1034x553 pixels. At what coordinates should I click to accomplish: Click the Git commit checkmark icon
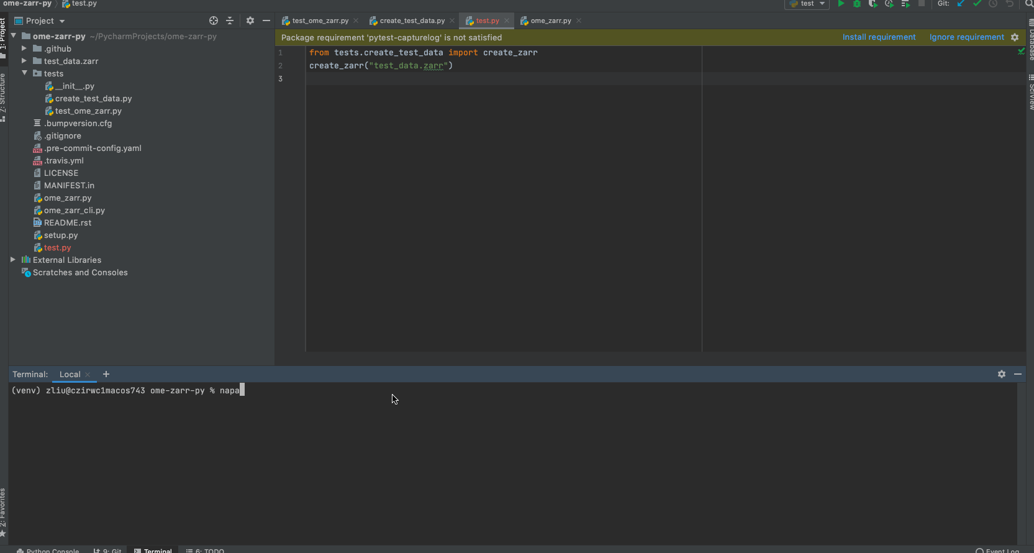977,4
